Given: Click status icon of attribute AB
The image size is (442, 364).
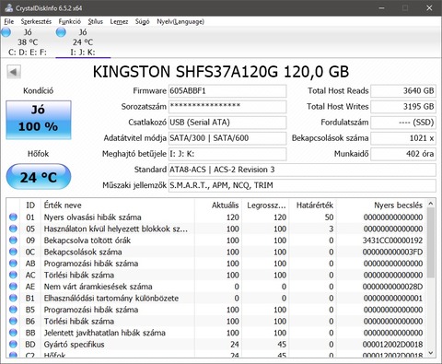Looking at the screenshot, I should coord(13,264).
